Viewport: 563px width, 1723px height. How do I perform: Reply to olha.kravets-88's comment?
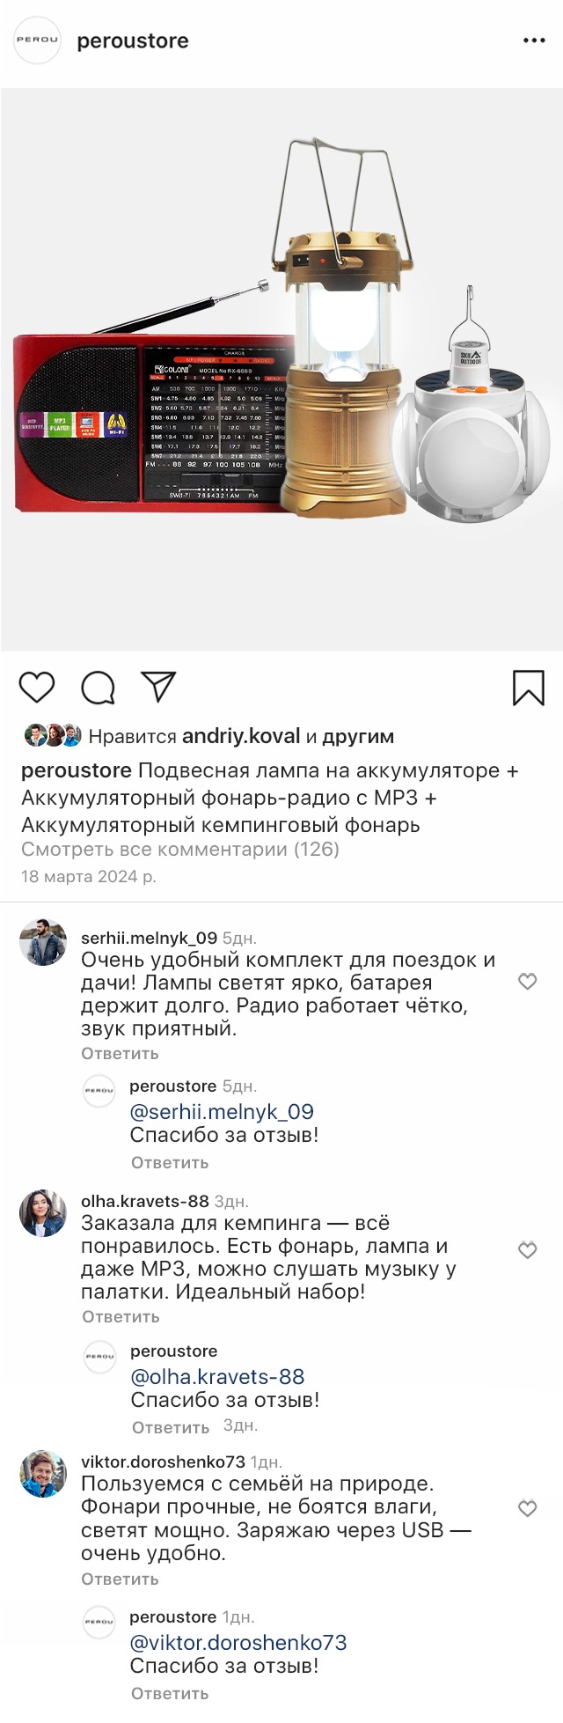pyautogui.click(x=121, y=1317)
